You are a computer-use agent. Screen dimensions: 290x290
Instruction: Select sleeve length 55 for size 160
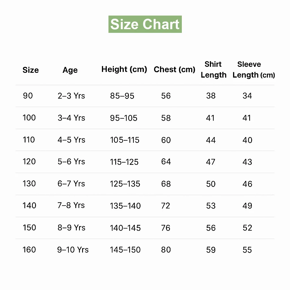tap(247, 250)
